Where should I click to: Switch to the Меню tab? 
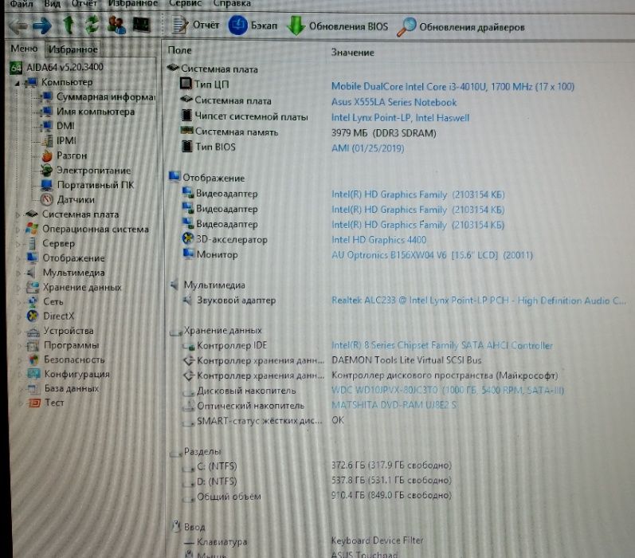click(x=24, y=49)
